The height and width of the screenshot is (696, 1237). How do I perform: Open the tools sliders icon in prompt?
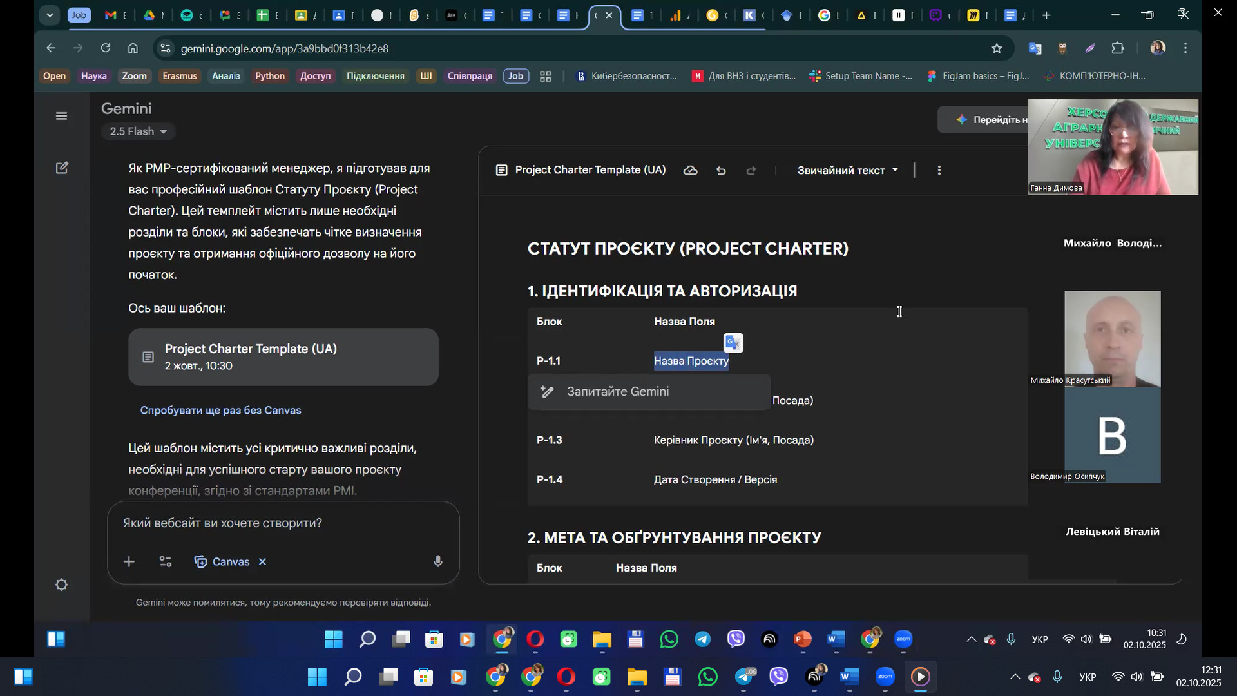click(166, 562)
